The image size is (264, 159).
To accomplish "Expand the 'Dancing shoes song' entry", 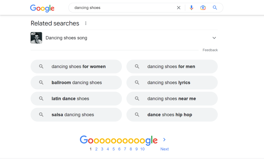I will (214, 38).
